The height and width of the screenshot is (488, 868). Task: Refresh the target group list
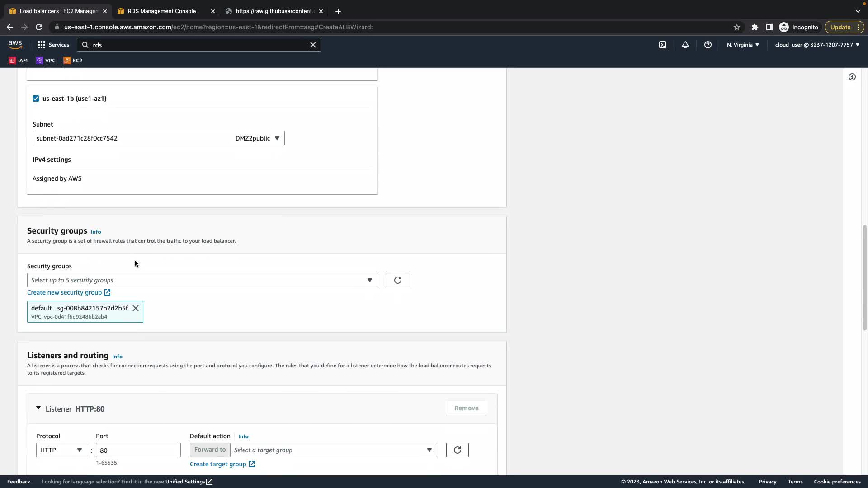(x=457, y=450)
